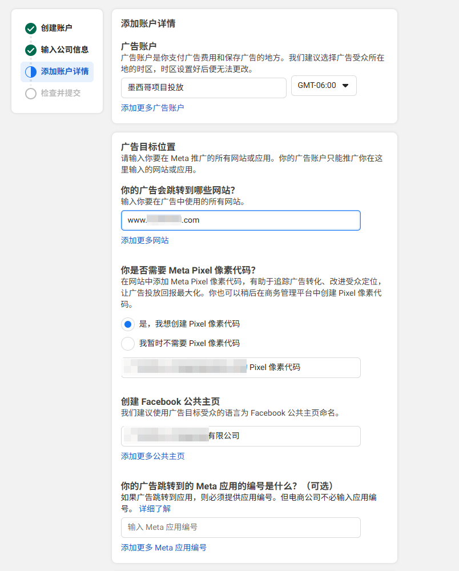Go to the 输入公司信息 step
This screenshot has width=459, height=571.
65,50
